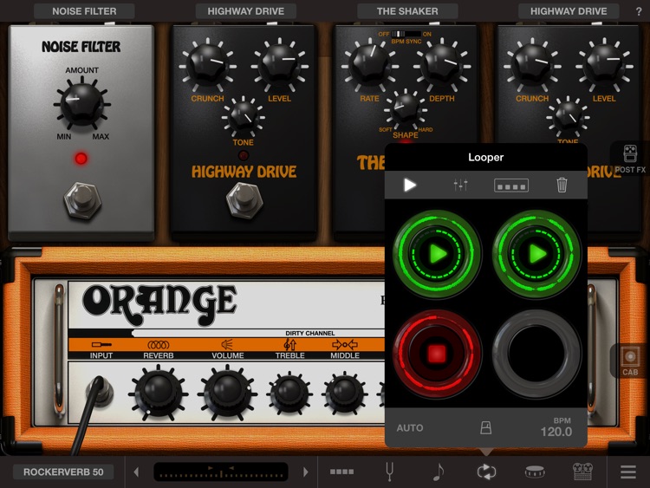This screenshot has height=488, width=650.
Task: Click first Highway Drive Tone knob
Action: (244, 116)
